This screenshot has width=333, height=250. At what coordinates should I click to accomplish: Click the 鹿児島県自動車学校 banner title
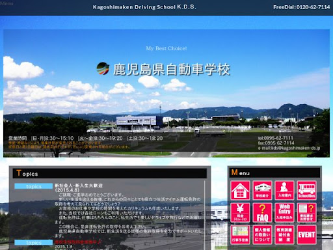coord(171,70)
